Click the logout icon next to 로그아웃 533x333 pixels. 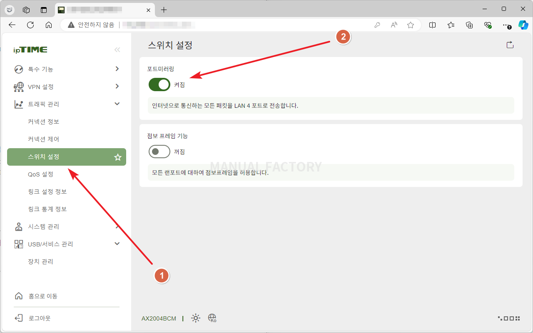coord(18,318)
